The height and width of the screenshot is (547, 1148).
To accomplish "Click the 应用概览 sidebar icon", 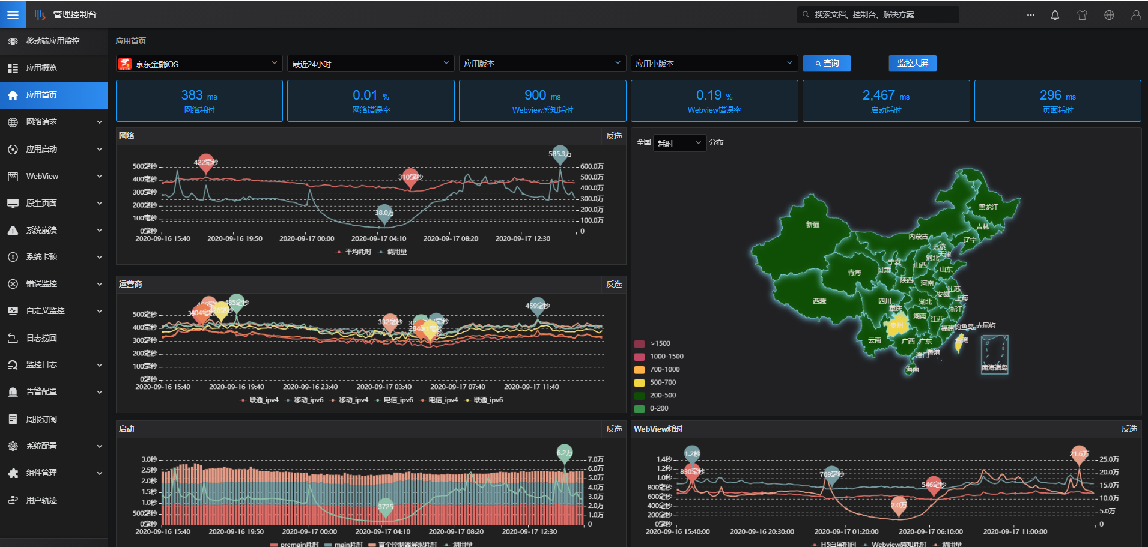I will pos(13,68).
